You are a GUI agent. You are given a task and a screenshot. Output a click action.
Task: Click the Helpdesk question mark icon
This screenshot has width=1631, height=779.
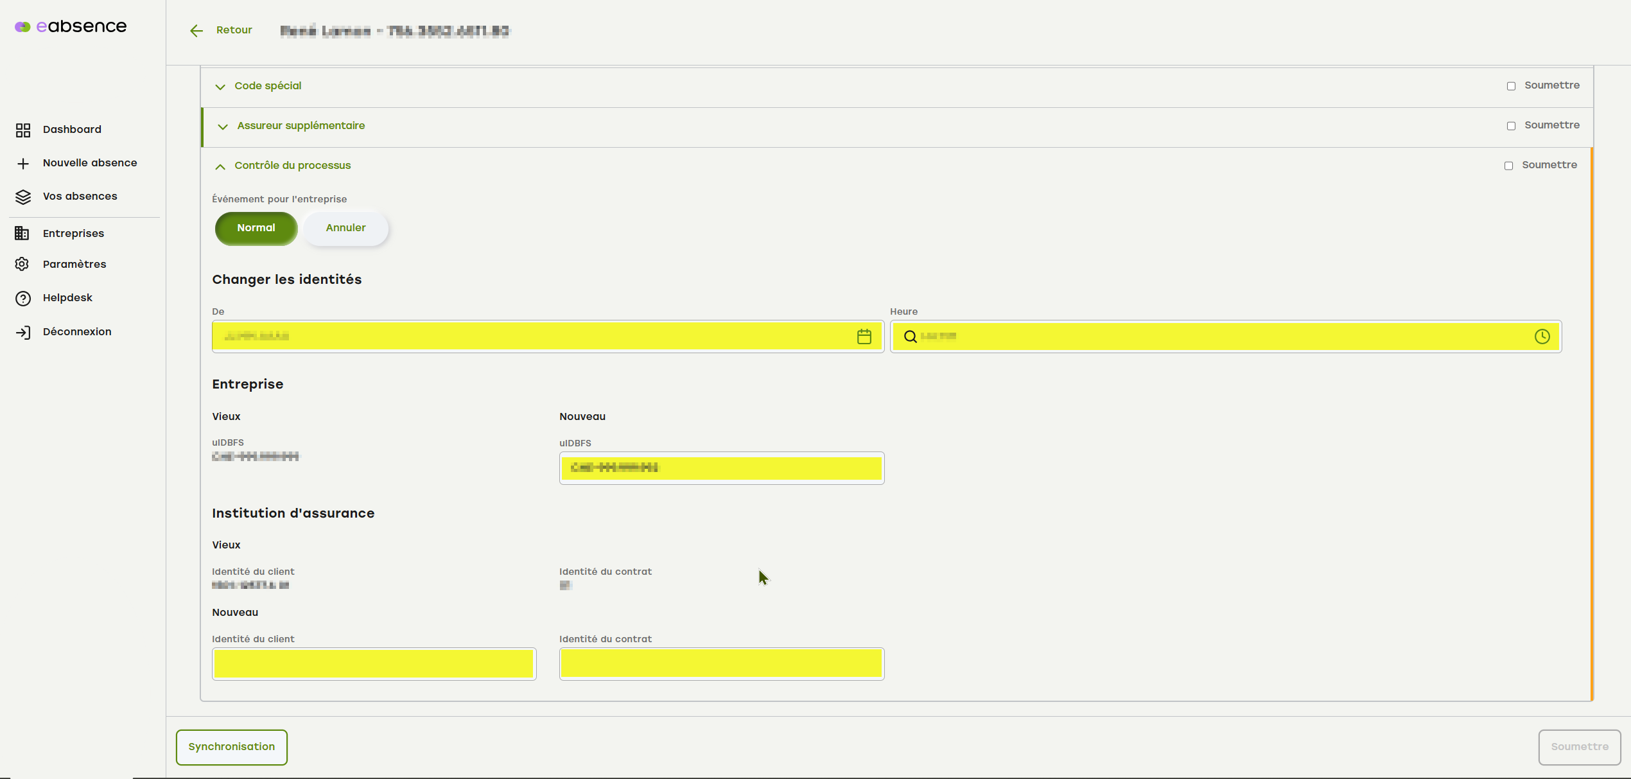click(x=23, y=299)
